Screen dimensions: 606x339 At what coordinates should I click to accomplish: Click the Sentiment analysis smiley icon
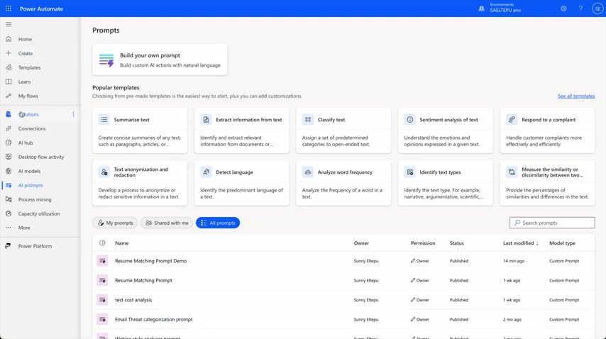(409, 120)
